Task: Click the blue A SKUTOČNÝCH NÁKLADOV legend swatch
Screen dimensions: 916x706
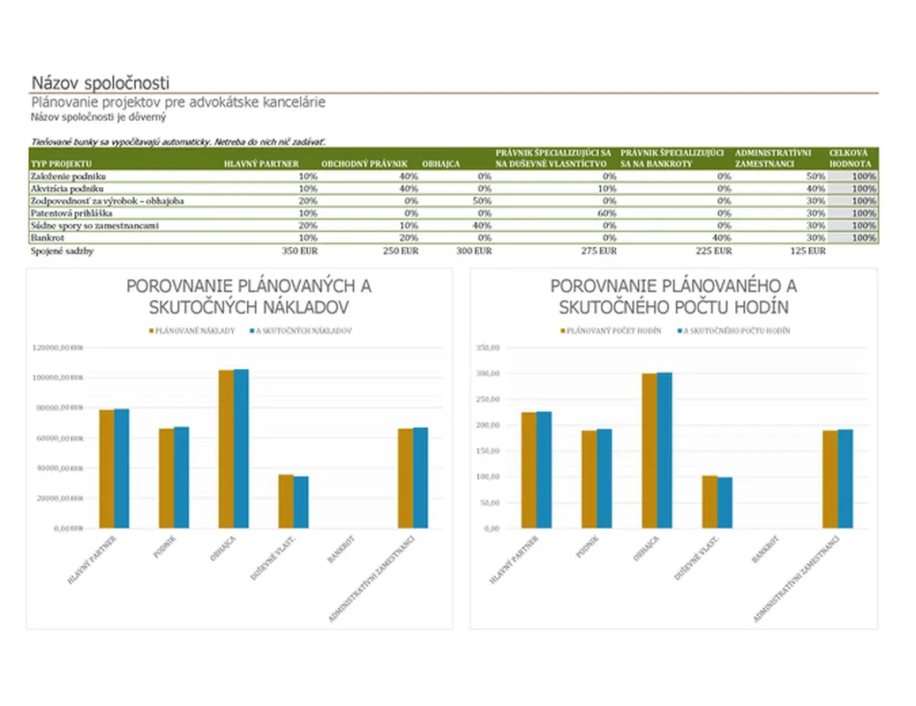Action: pos(252,330)
